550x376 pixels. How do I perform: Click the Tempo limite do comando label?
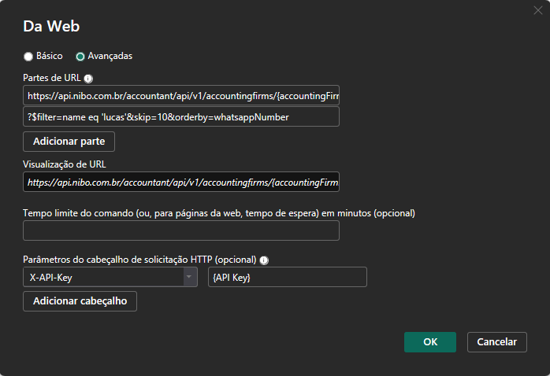click(x=219, y=213)
